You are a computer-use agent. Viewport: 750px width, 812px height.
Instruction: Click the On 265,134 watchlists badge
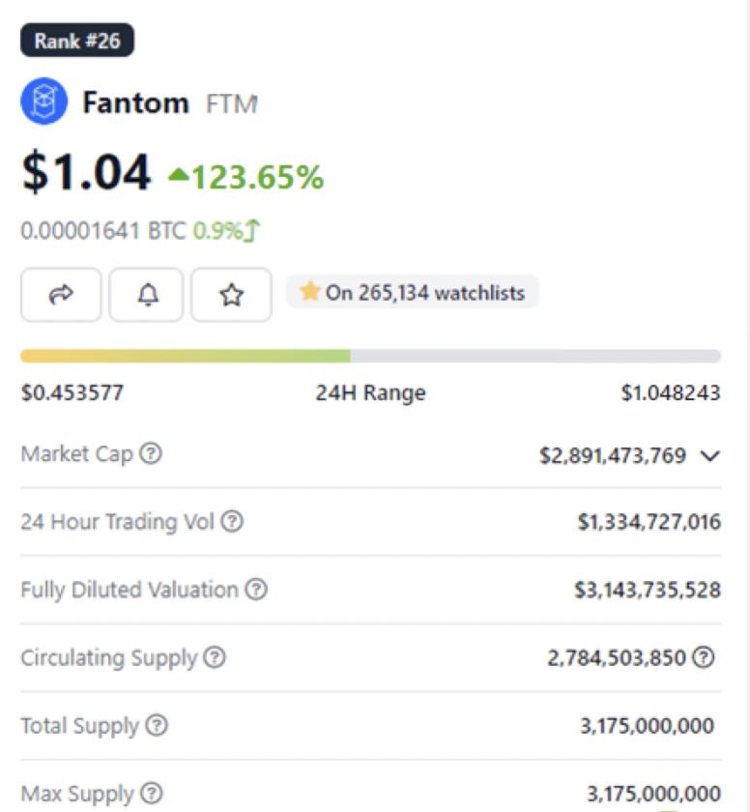point(413,292)
